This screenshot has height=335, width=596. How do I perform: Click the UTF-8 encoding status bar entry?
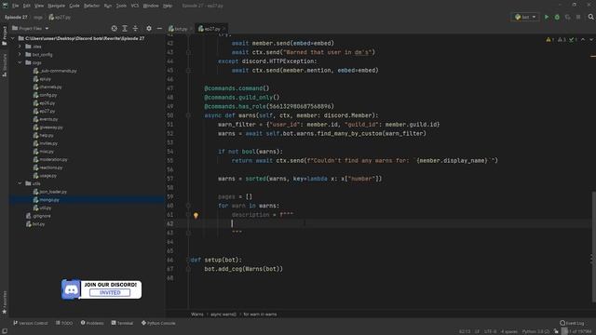490,331
